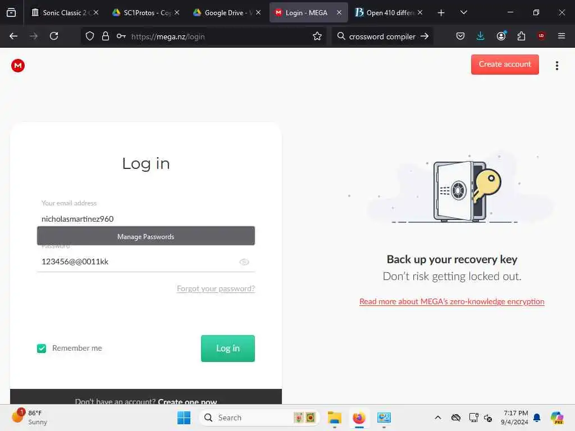The image size is (575, 431).
Task: Open a new browser tab
Action: (441, 13)
